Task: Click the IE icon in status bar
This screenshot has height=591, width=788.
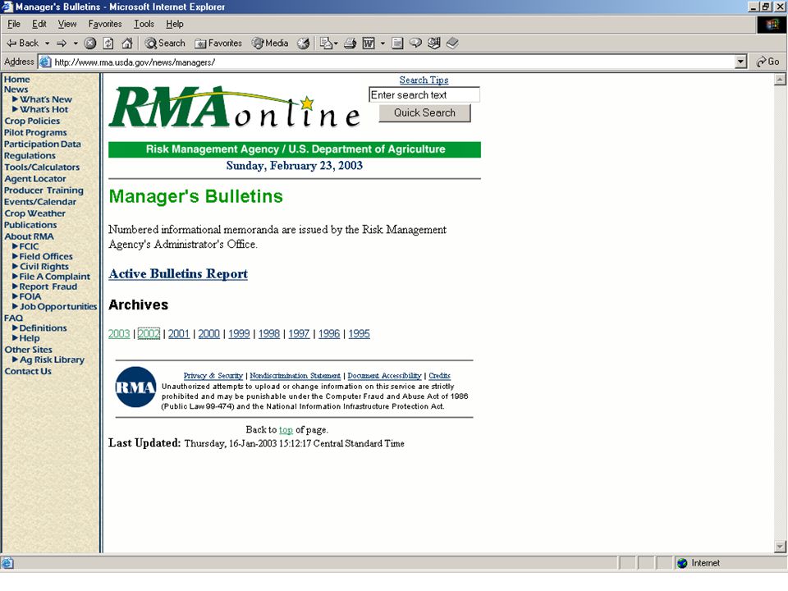Action: click(7, 563)
